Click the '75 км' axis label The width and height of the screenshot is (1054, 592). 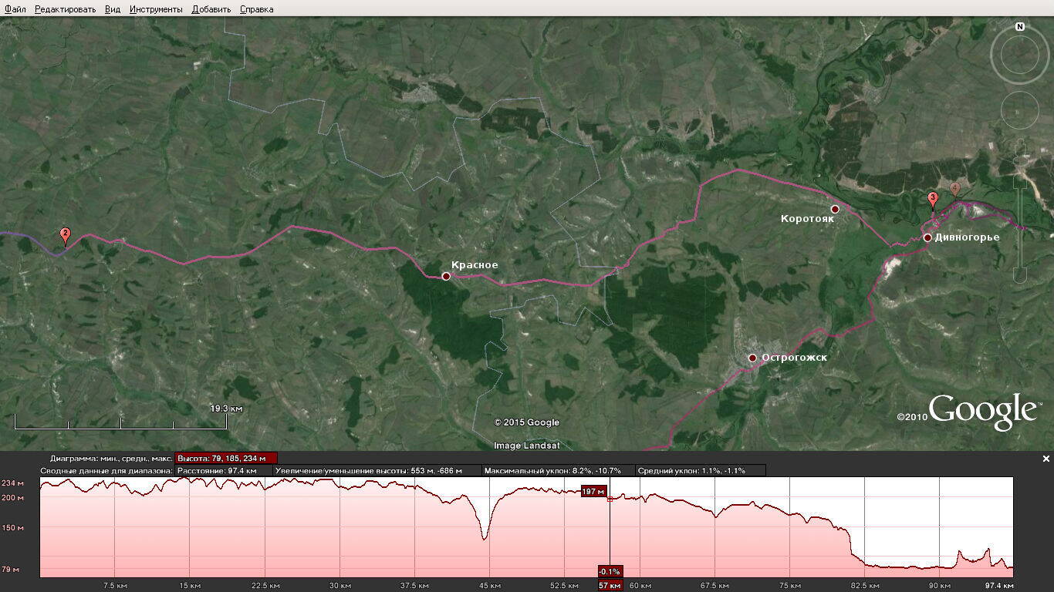click(790, 586)
